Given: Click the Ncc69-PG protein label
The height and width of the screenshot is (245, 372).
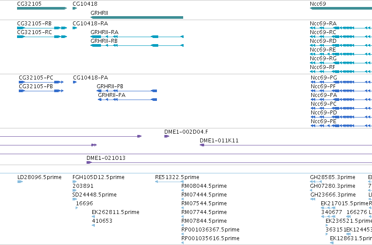Looking at the screenshot, I should tap(324, 78).
